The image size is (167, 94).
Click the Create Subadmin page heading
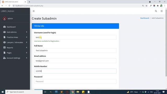click(44, 19)
